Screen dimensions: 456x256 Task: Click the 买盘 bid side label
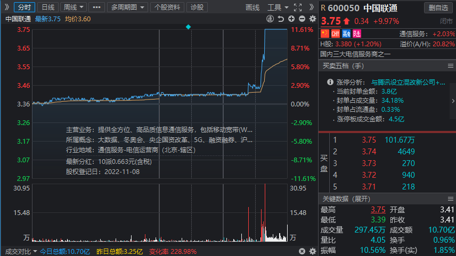tap(324, 163)
